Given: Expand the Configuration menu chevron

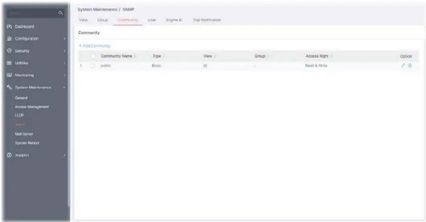Looking at the screenshot, I should (x=65, y=39).
